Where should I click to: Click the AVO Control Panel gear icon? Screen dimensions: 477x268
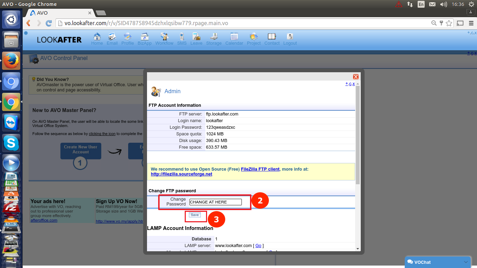[34, 59]
